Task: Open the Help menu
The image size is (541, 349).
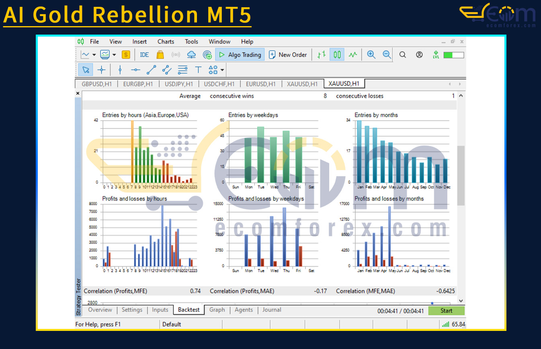Action: (247, 41)
